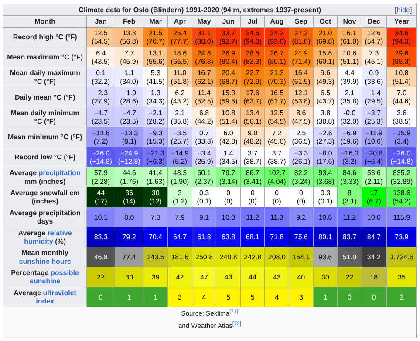Open the precipitation link in the row header

pyautogui.click(x=59, y=172)
